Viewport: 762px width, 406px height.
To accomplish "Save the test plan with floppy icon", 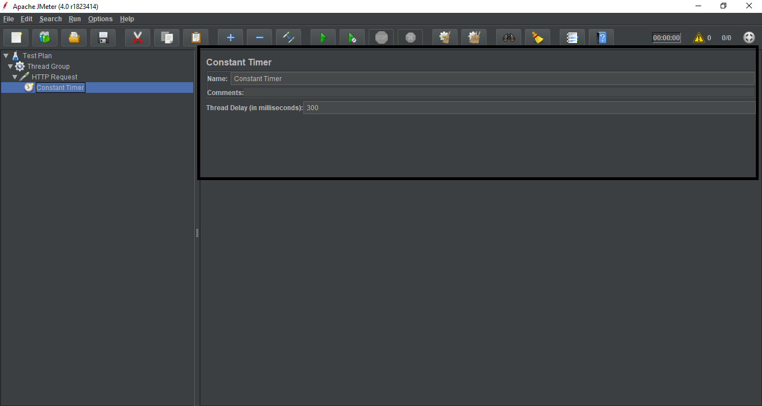I will coord(103,37).
